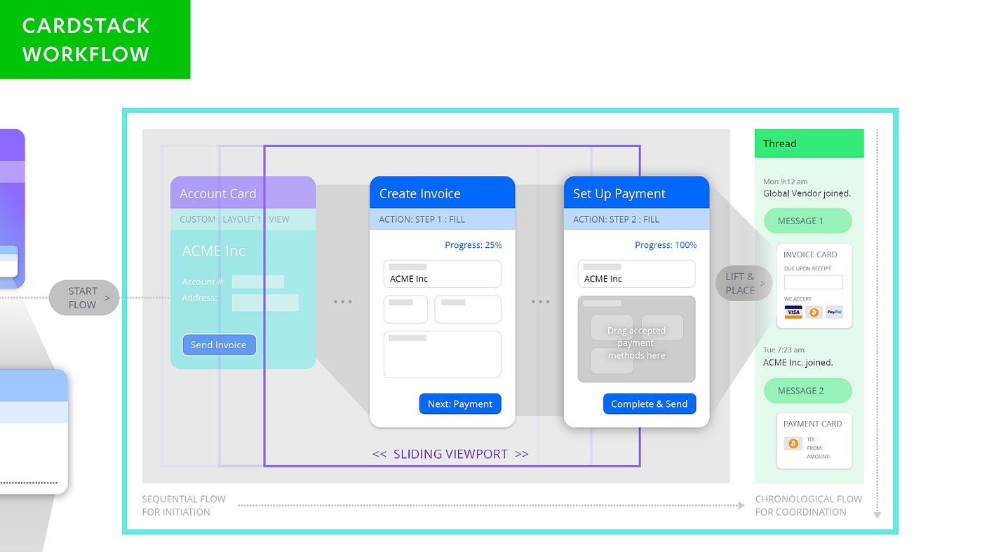Select the Visa payment icon
The height and width of the screenshot is (552, 982).
[793, 312]
